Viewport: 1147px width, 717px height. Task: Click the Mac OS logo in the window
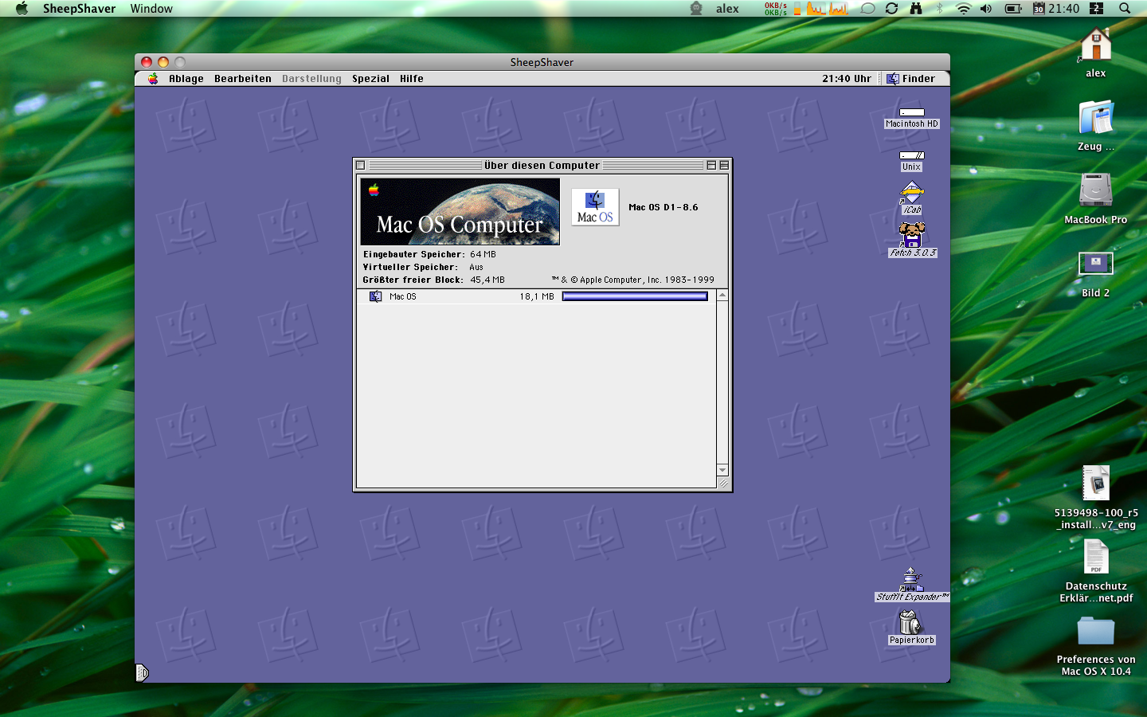point(595,207)
